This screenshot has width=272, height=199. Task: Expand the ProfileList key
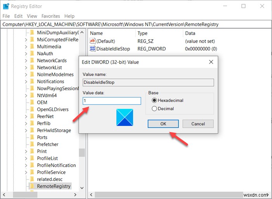tap(26, 158)
